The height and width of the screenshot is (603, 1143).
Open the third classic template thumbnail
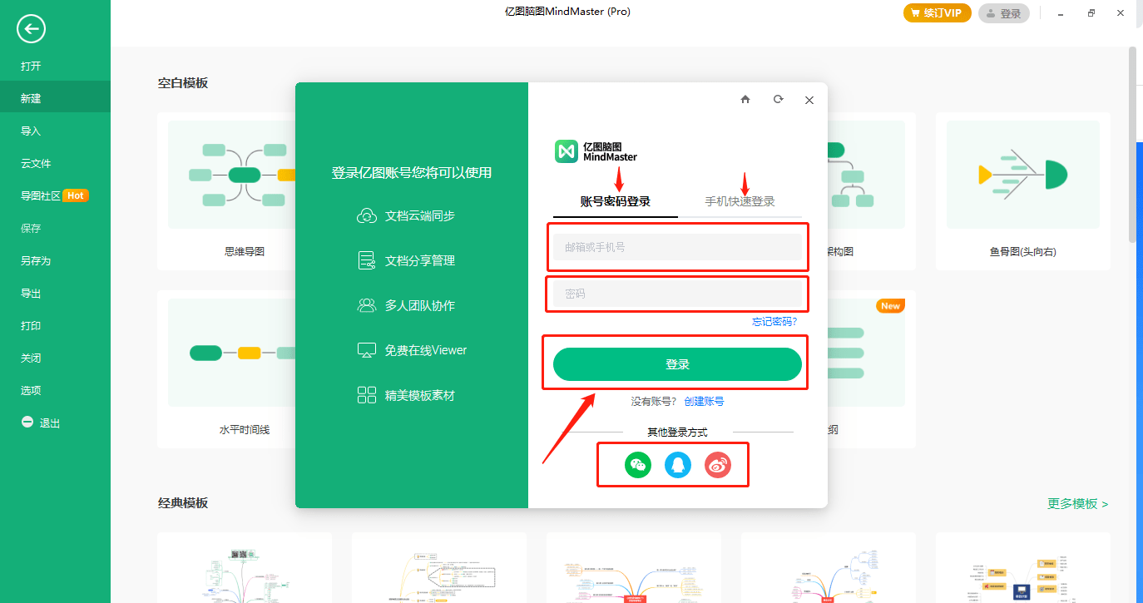pos(634,567)
